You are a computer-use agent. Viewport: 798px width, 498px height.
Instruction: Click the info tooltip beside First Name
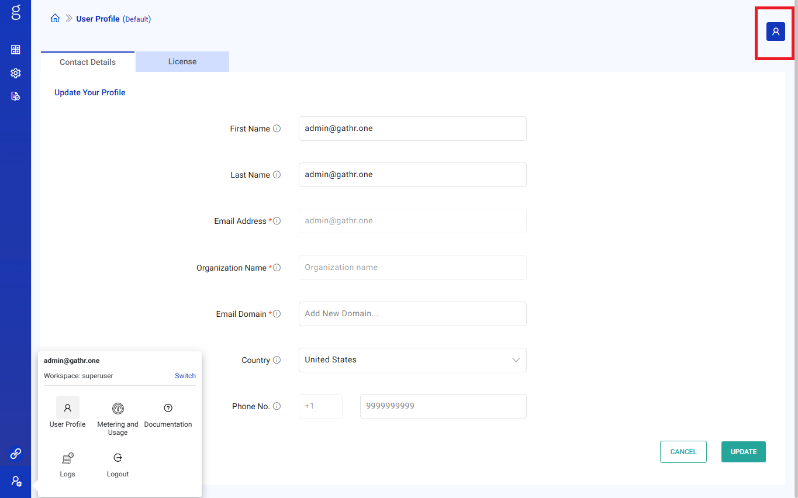(277, 129)
